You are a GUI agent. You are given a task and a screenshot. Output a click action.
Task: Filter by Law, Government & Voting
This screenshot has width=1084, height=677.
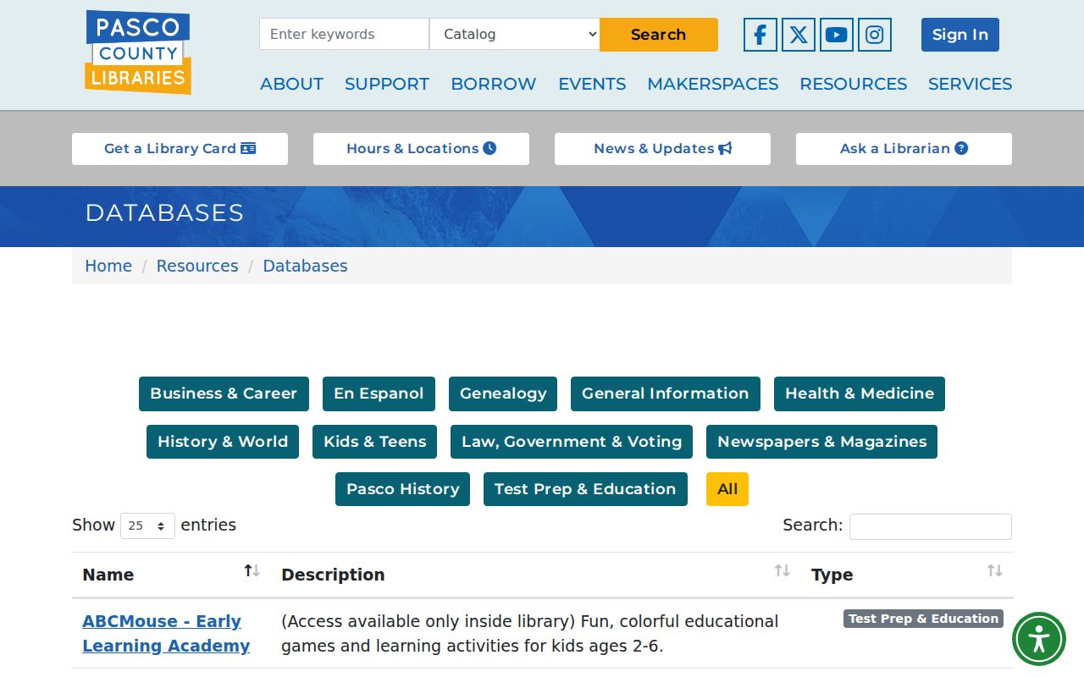572,442
